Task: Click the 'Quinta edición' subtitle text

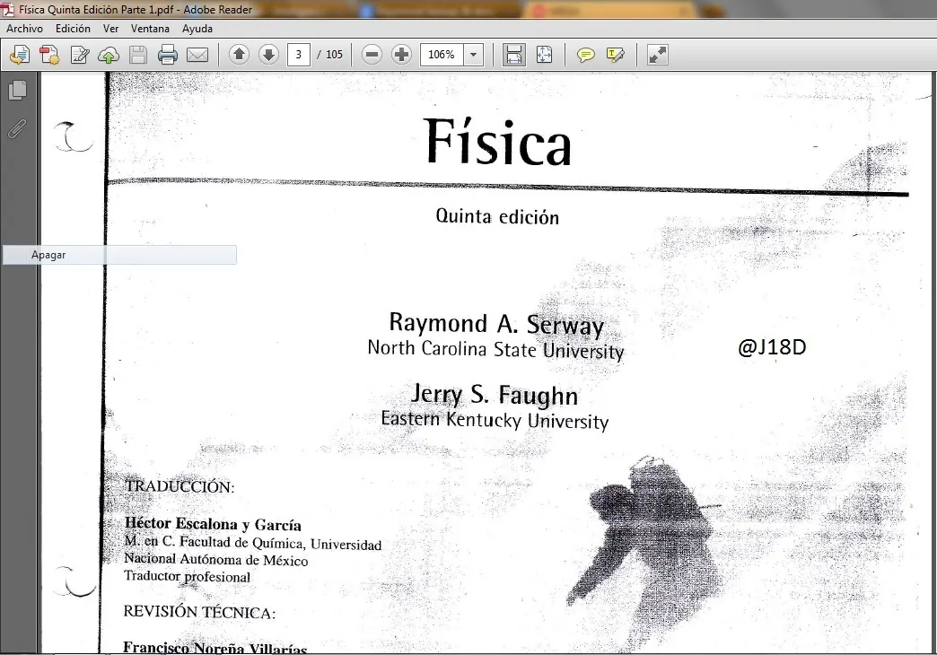Action: [x=497, y=216]
